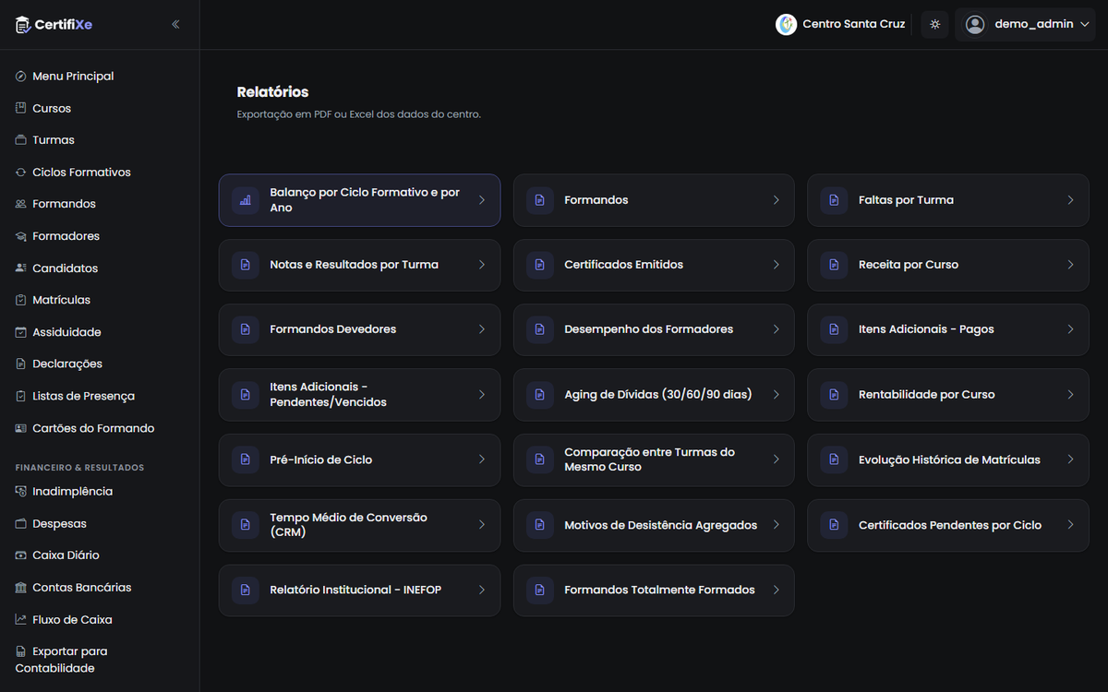
Task: Open Matrículas in the sidebar
Action: click(x=100, y=300)
